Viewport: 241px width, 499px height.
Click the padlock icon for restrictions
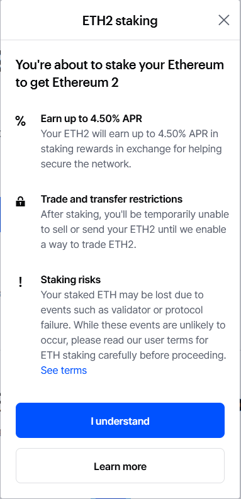20,202
